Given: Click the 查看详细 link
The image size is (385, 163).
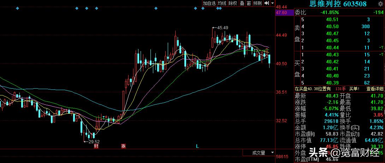Looking at the screenshot, I should point(375,89).
